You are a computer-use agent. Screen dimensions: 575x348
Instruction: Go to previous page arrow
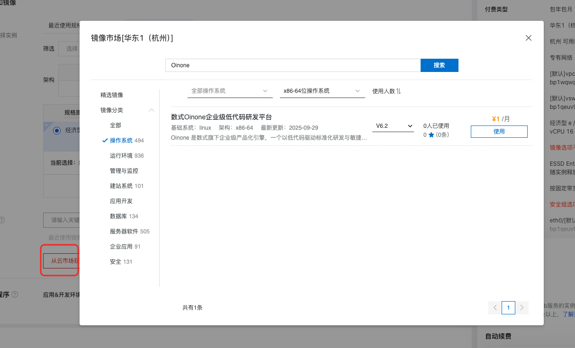(x=495, y=308)
